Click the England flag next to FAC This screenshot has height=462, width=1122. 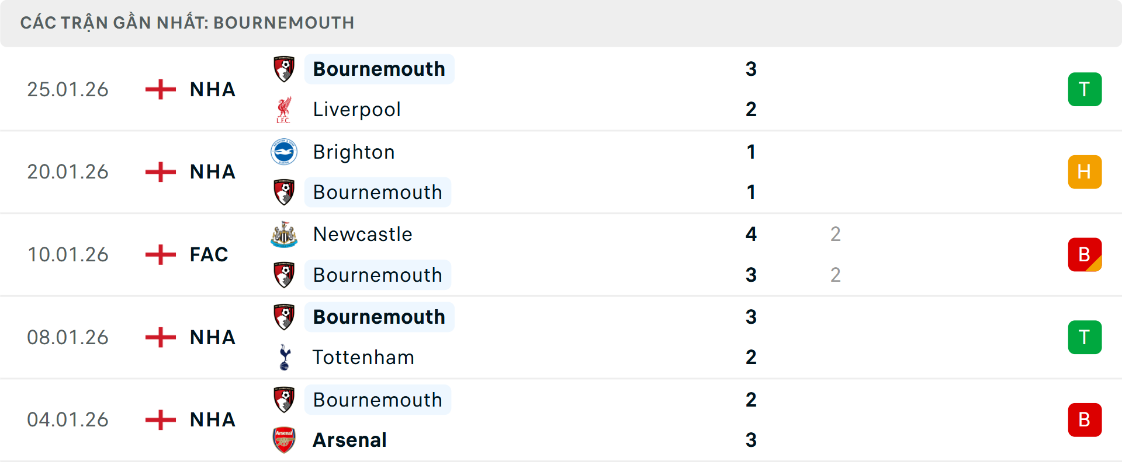[159, 254]
